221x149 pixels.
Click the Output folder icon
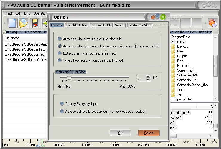click(x=173, y=56)
